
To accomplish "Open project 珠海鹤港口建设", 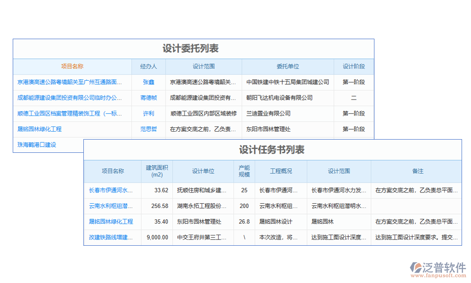I will pos(38,144).
